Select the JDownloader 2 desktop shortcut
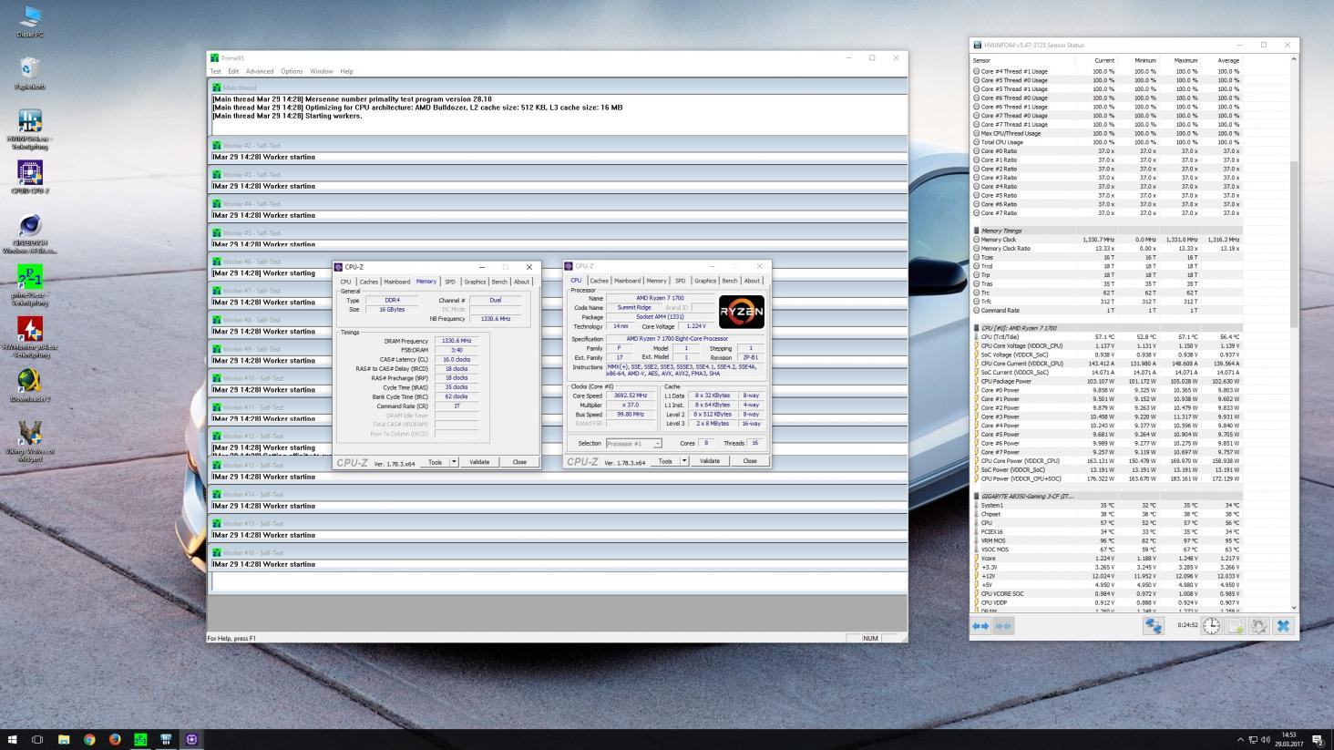1334x750 pixels. [30, 385]
